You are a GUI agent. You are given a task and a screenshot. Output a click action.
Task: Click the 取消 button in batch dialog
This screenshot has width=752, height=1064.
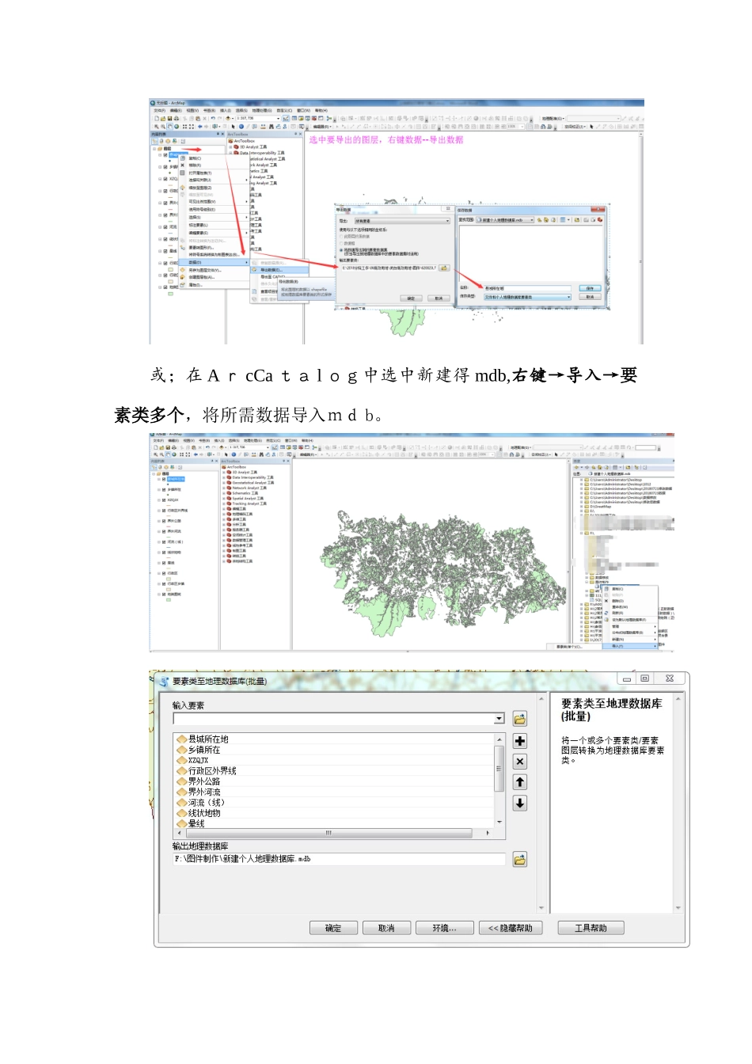point(386,928)
